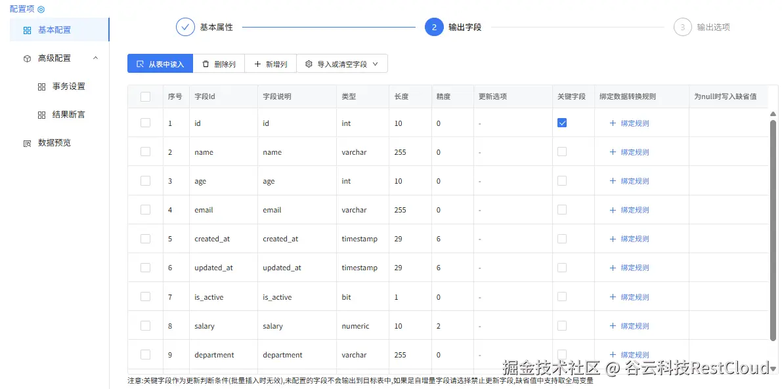Click the plus icon on 新增列
The width and height of the screenshot is (782, 389).
(257, 64)
